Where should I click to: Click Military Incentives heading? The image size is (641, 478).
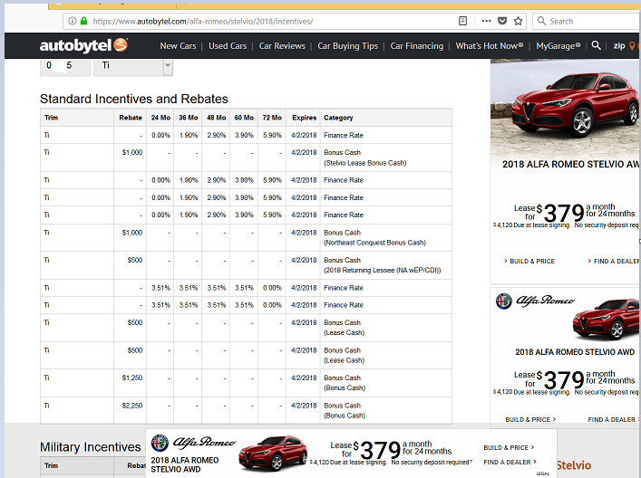91,447
